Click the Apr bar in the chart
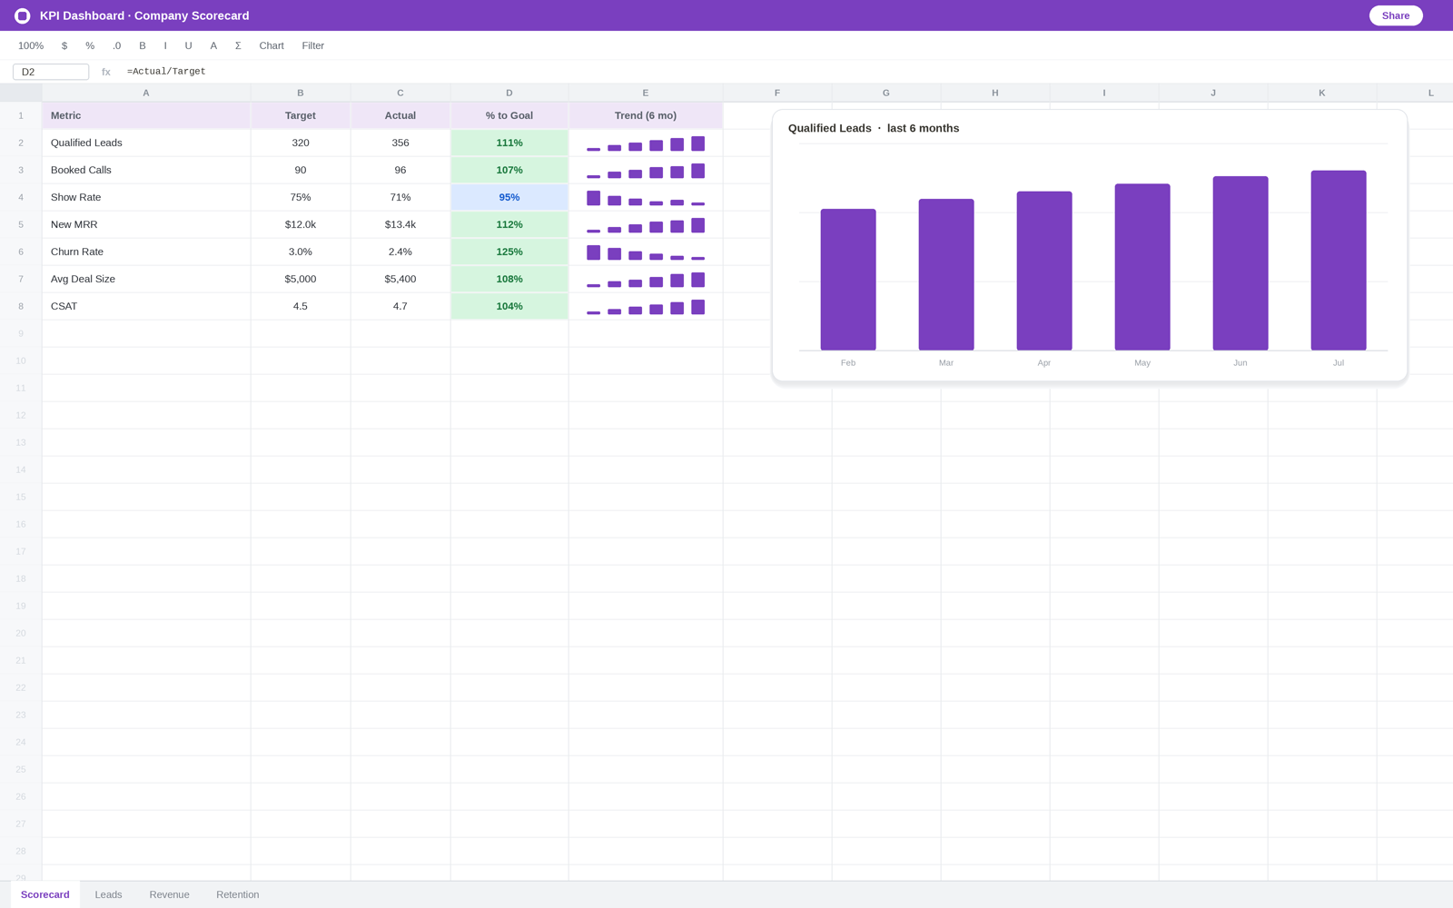 coord(1044,271)
